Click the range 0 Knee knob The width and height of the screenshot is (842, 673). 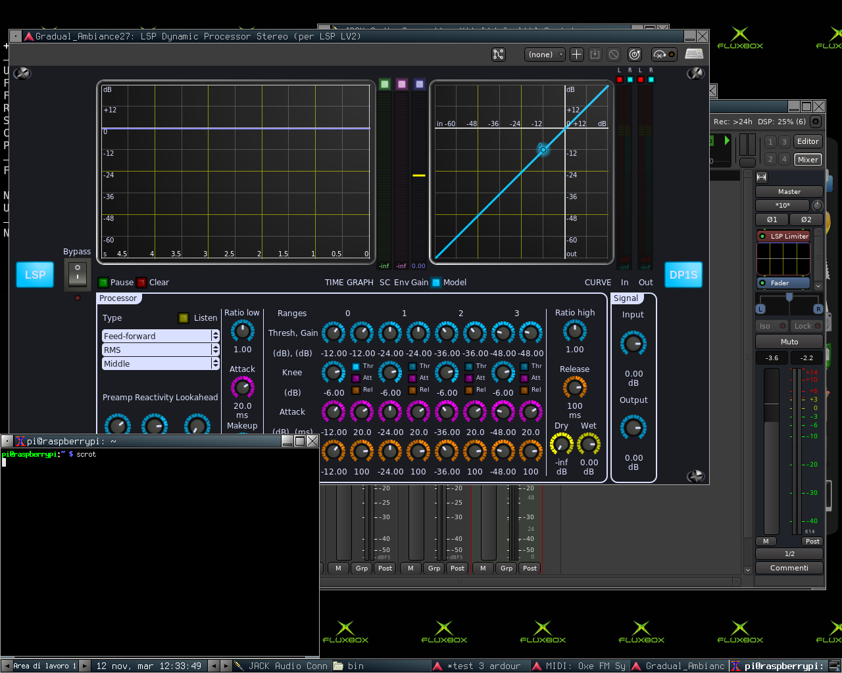tap(334, 373)
